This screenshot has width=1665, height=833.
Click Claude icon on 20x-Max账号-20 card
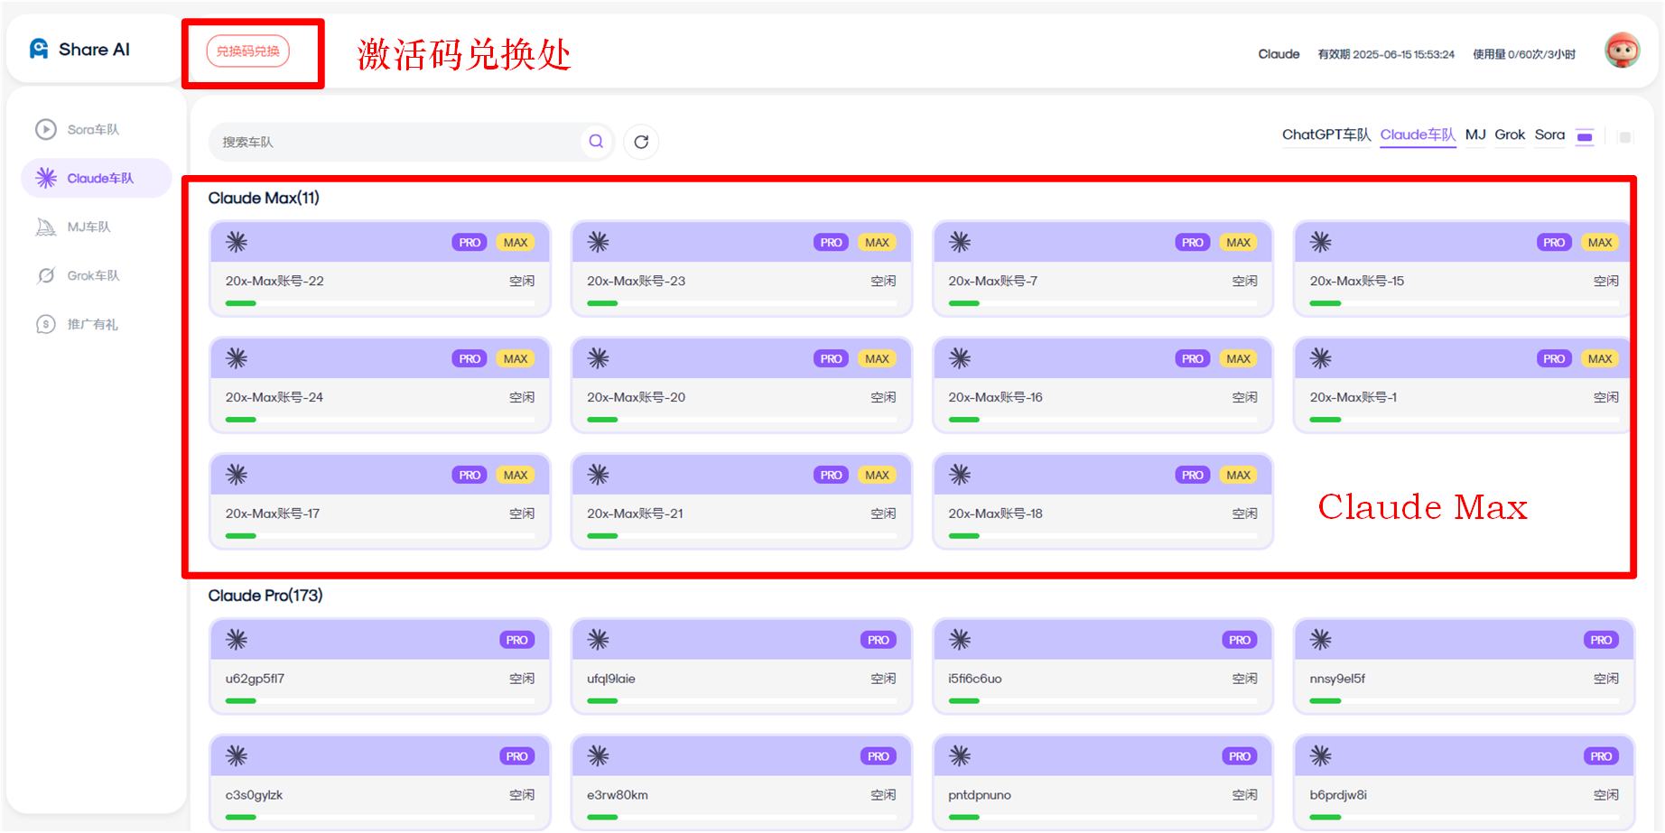598,358
